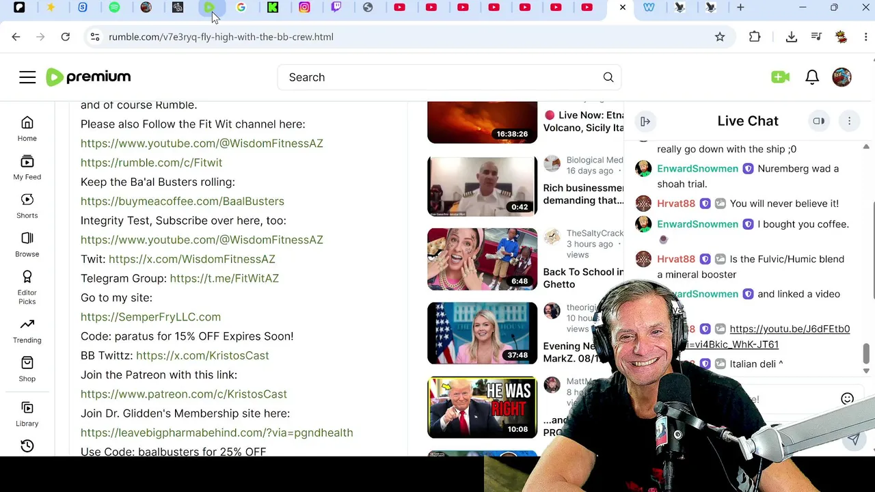The width and height of the screenshot is (875, 492).
Task: Switch to the Kick tab
Action: (x=273, y=8)
